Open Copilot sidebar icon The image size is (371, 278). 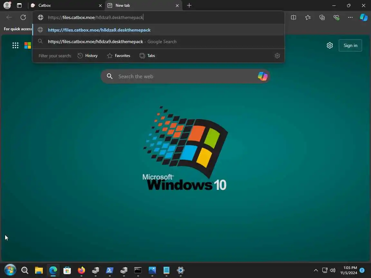click(x=364, y=17)
